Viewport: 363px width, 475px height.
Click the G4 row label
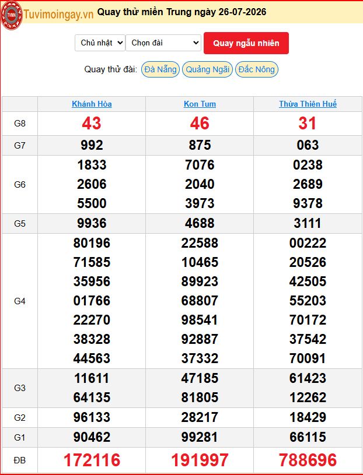click(x=20, y=301)
